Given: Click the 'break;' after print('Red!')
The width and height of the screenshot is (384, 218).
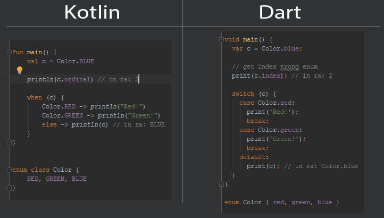Looking at the screenshot, I should click(x=257, y=121).
